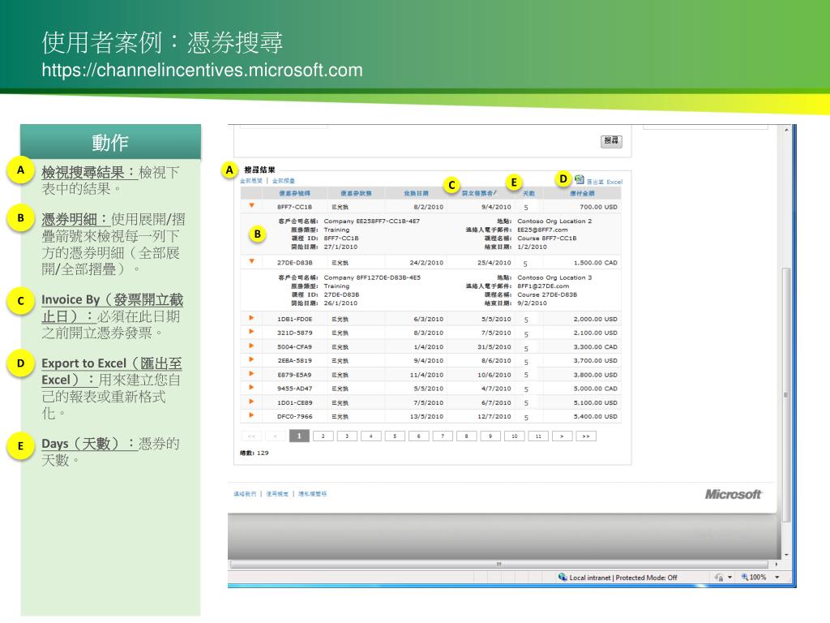This screenshot has height=623, width=830.
Task: Click the 隱私權聲明 footer link
Action: [x=312, y=494]
